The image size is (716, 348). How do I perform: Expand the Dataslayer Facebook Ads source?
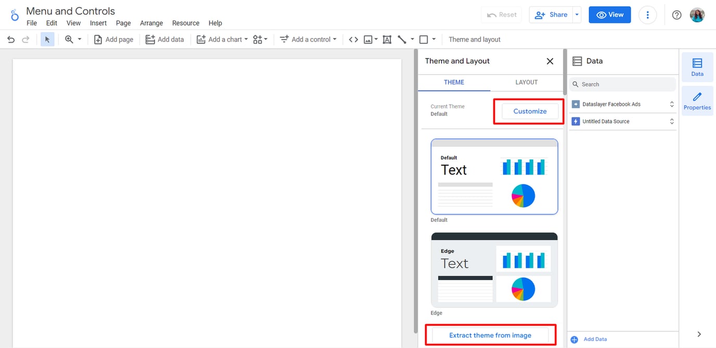[671, 104]
